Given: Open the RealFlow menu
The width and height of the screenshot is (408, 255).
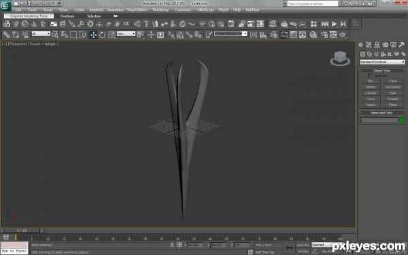Looking at the screenshot, I should 252,10.
